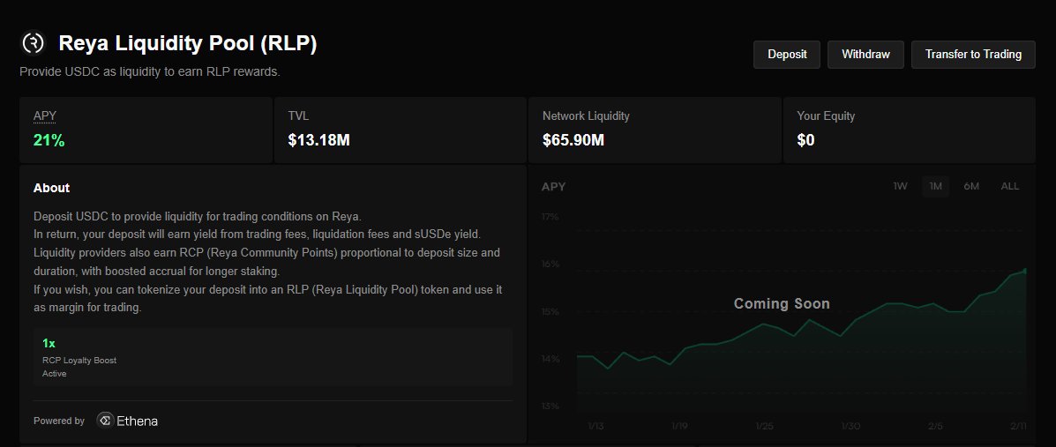This screenshot has width=1056, height=447.
Task: Click Your Equity value $0
Action: (805, 140)
